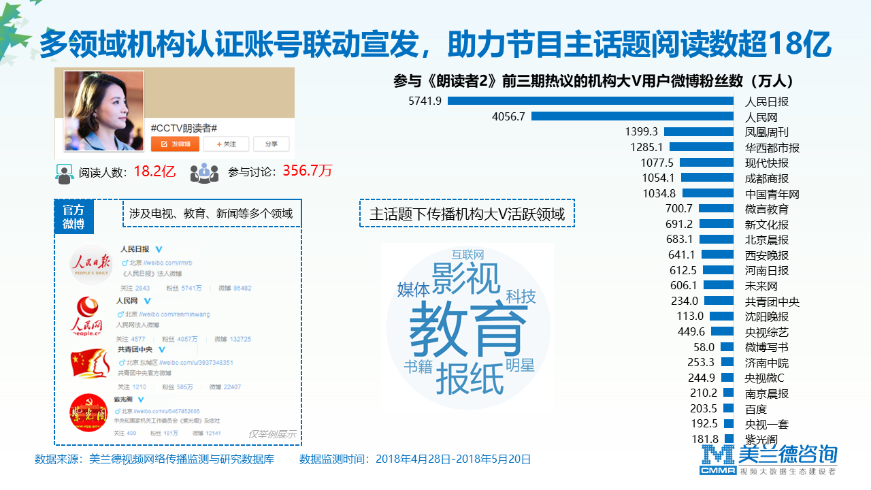Click the 主话题下传播机构大V活跃领域 heading box
This screenshot has height=490, width=871.
coord(467,213)
